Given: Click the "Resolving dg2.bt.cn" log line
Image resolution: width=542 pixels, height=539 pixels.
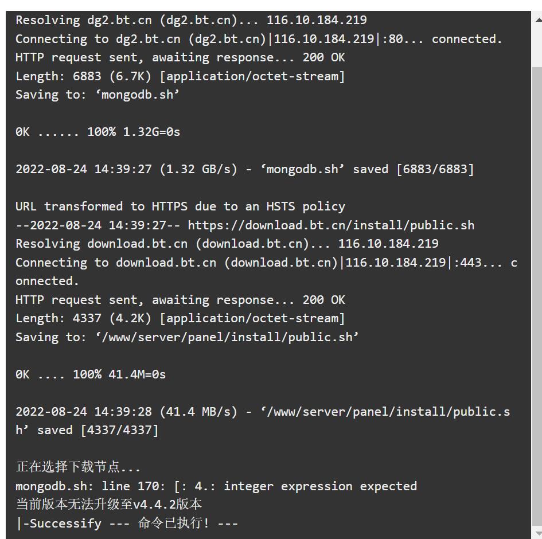Looking at the screenshot, I should (x=191, y=20).
